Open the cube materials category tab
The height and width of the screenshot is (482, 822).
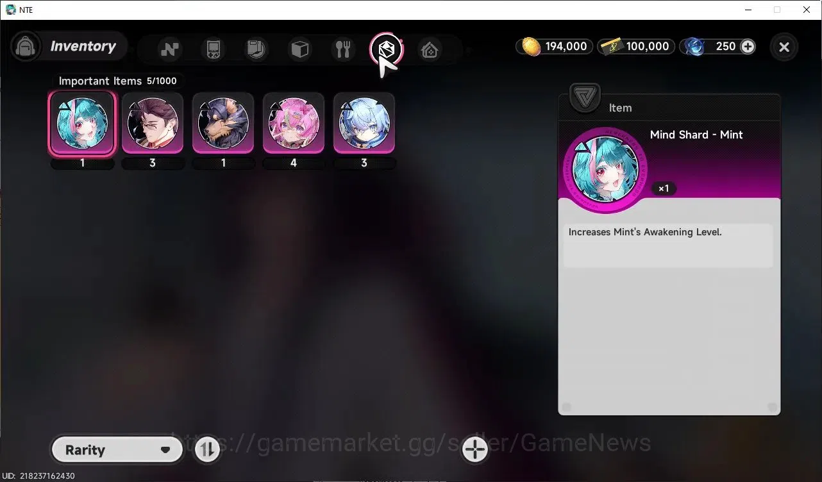pyautogui.click(x=300, y=49)
